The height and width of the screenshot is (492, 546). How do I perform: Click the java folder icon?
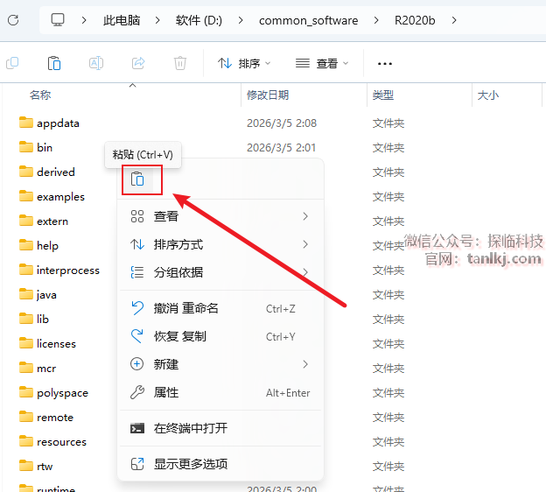(26, 294)
